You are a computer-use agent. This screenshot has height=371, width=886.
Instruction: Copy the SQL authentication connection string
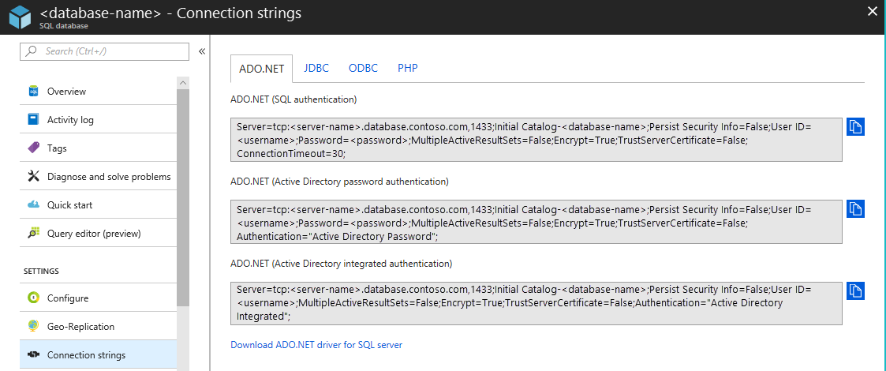point(856,127)
